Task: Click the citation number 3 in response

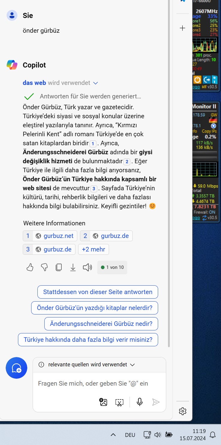Action: 94,189
